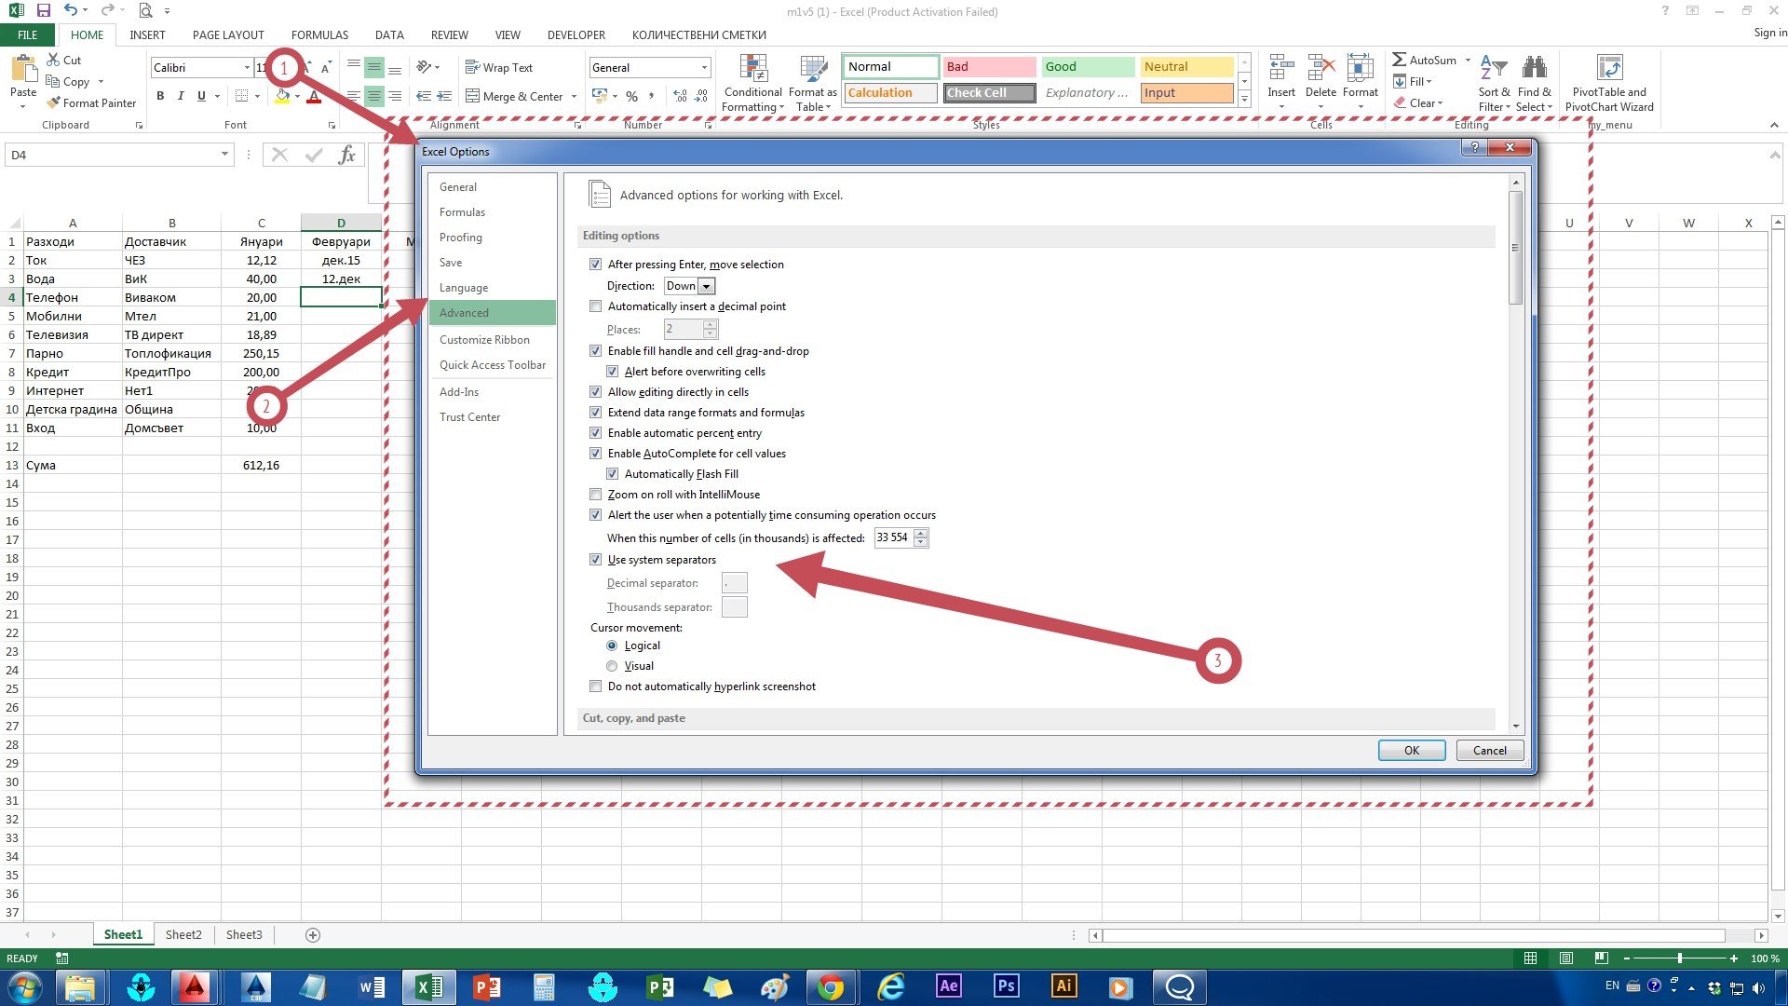This screenshot has height=1006, width=1788.
Task: Click the OK button to confirm settings
Action: [1411, 749]
